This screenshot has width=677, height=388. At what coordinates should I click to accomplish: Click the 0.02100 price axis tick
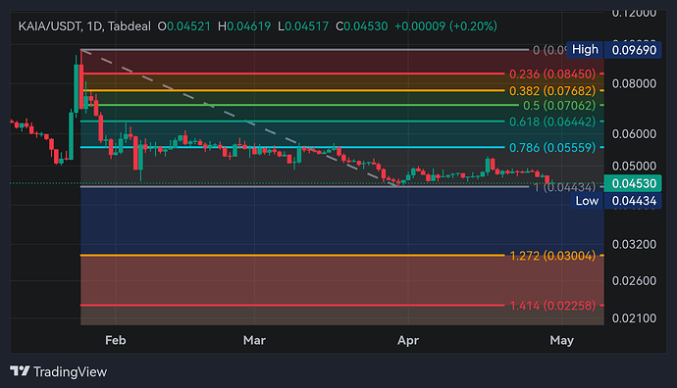click(634, 318)
